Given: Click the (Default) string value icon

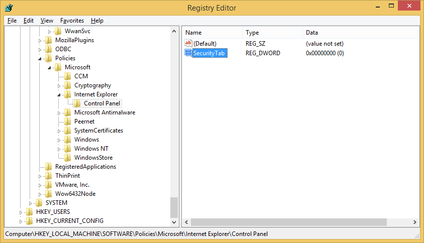Looking at the screenshot, I should pos(188,43).
